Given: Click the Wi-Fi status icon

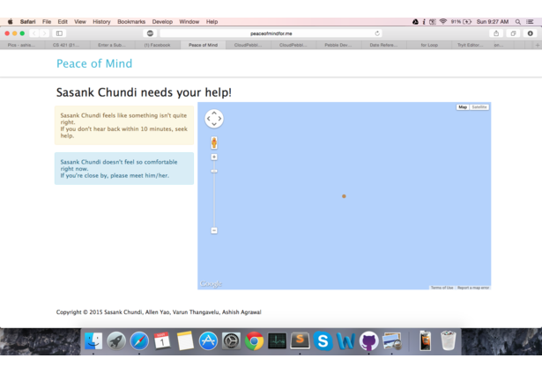Looking at the screenshot, I should coord(442,21).
